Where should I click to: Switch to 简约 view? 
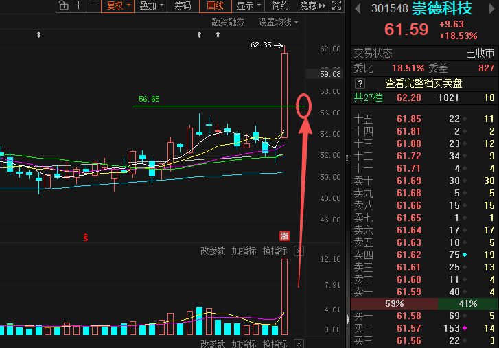[280, 5]
